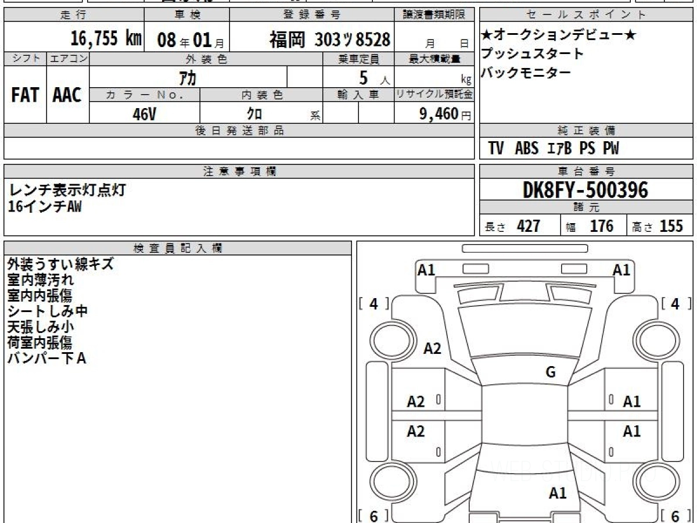Image resolution: width=697 pixels, height=523 pixels.
Task: Click the height value 155
Action: pyautogui.click(x=671, y=226)
